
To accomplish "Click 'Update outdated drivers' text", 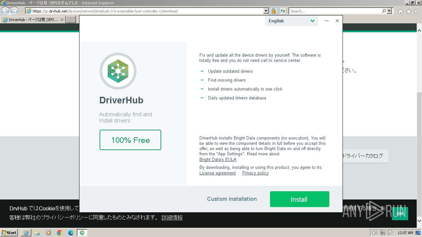I will point(230,71).
